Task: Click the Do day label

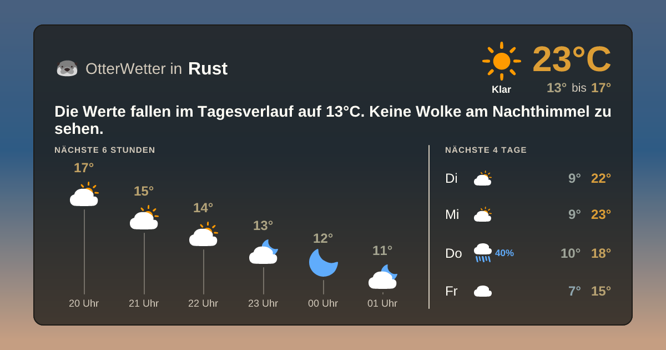Action: click(453, 253)
